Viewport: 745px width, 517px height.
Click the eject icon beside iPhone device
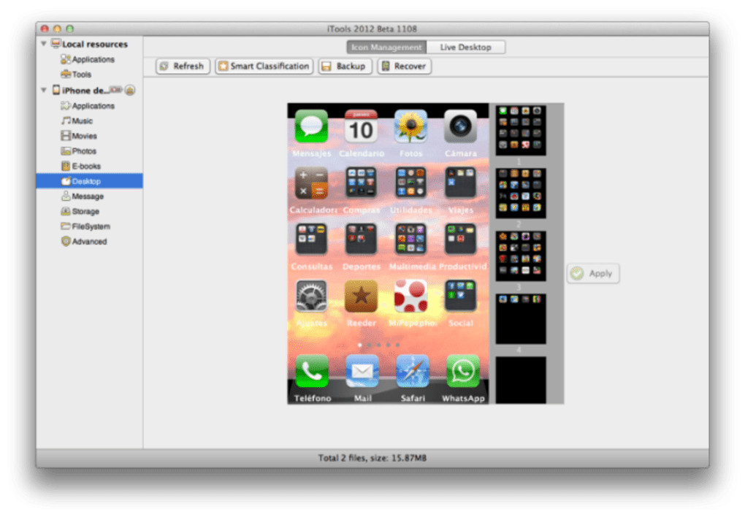pyautogui.click(x=130, y=90)
